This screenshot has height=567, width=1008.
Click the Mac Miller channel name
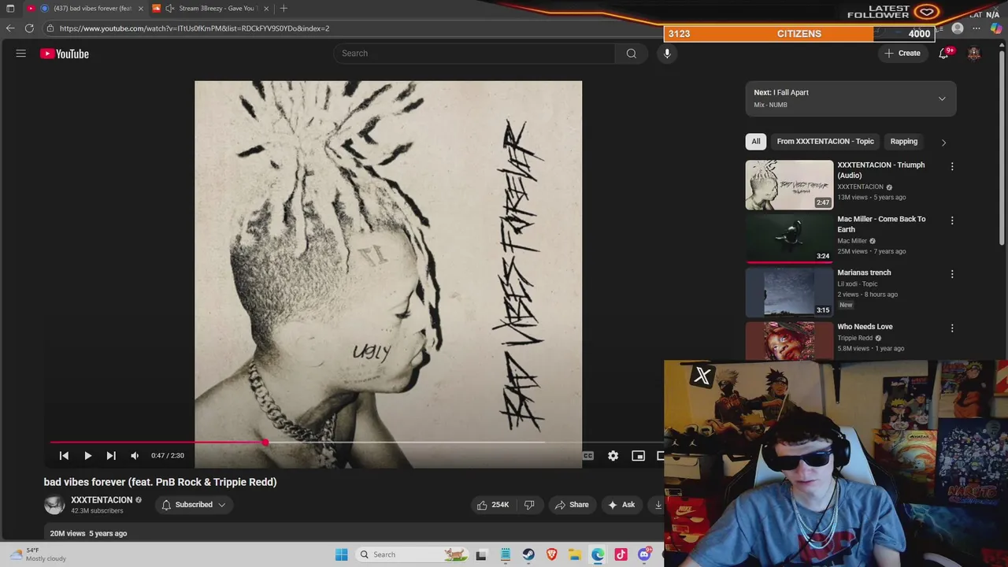(x=852, y=241)
